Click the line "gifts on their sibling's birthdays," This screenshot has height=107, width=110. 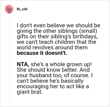(57, 37)
